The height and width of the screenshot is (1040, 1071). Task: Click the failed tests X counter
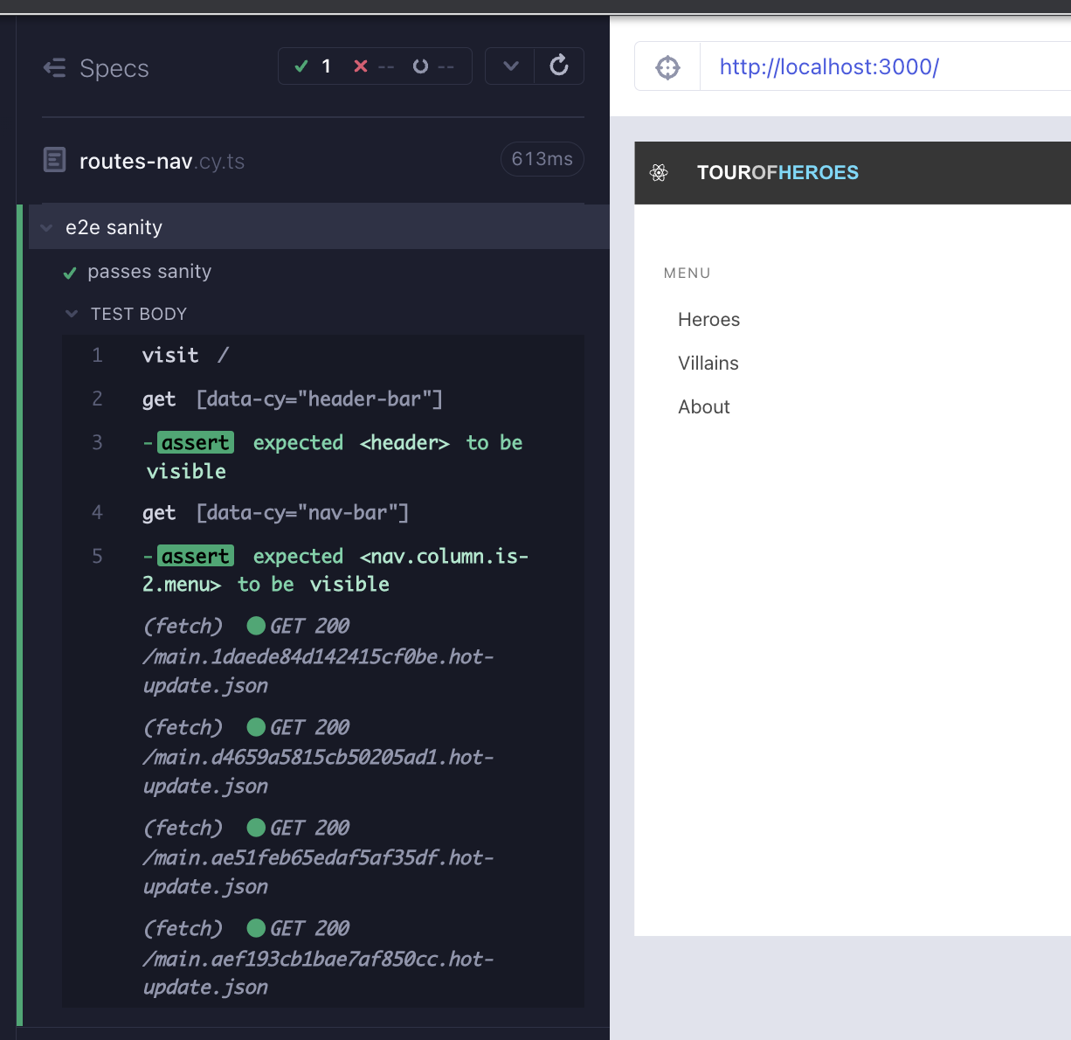(373, 66)
